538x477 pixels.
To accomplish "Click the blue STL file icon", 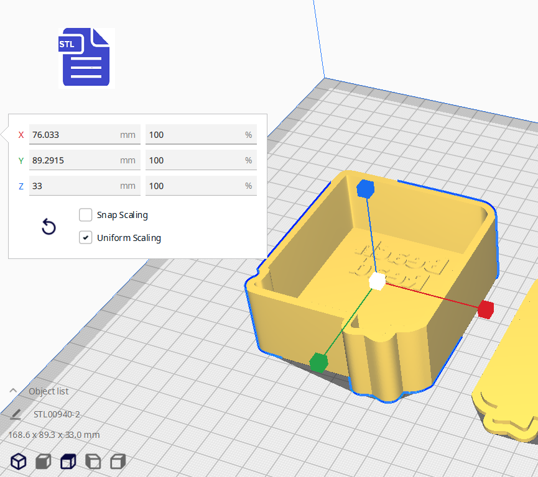I will tap(86, 57).
